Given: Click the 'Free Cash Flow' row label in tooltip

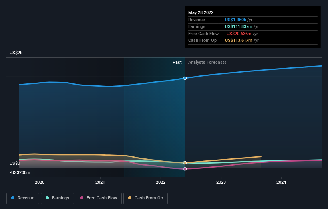Looking at the screenshot, I should tap(203, 34).
